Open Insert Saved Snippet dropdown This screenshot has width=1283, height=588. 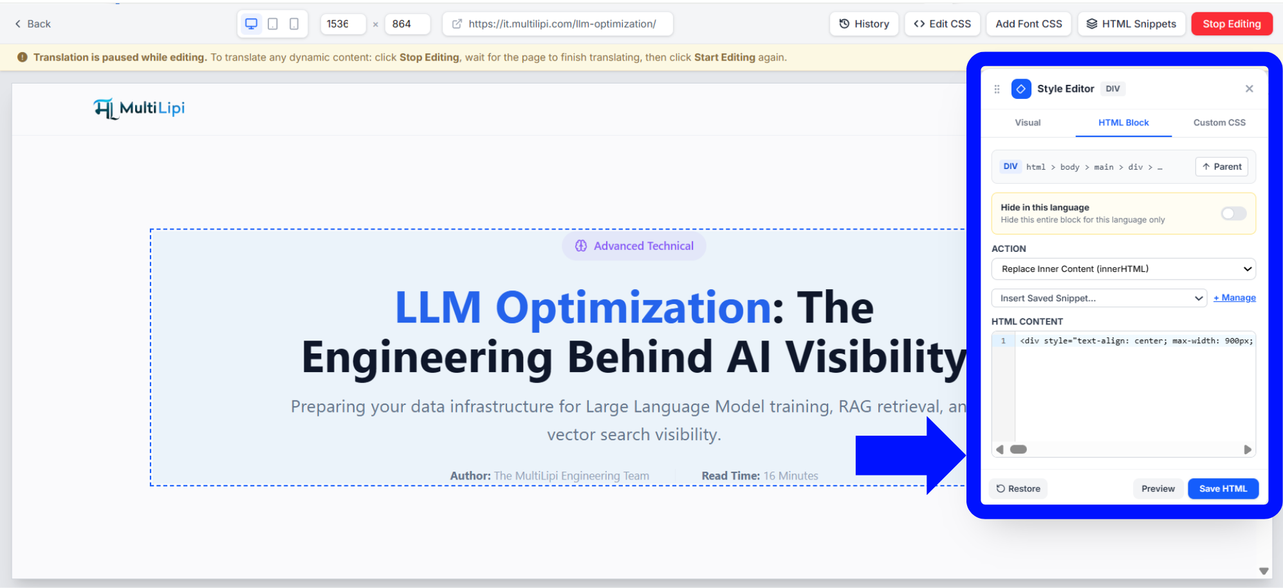point(1099,298)
